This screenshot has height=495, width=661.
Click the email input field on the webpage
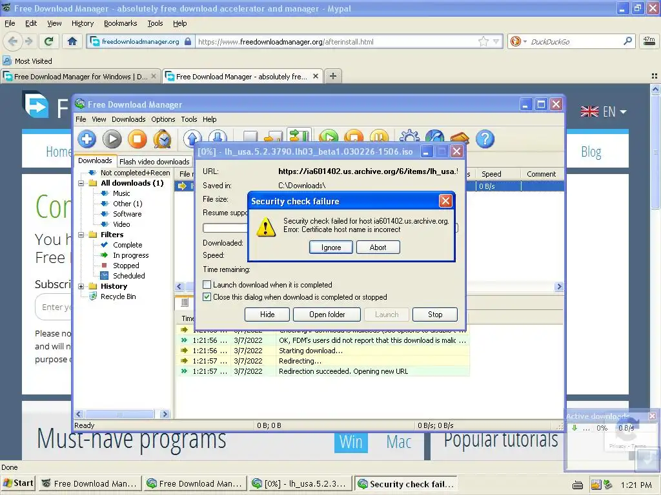point(54,307)
